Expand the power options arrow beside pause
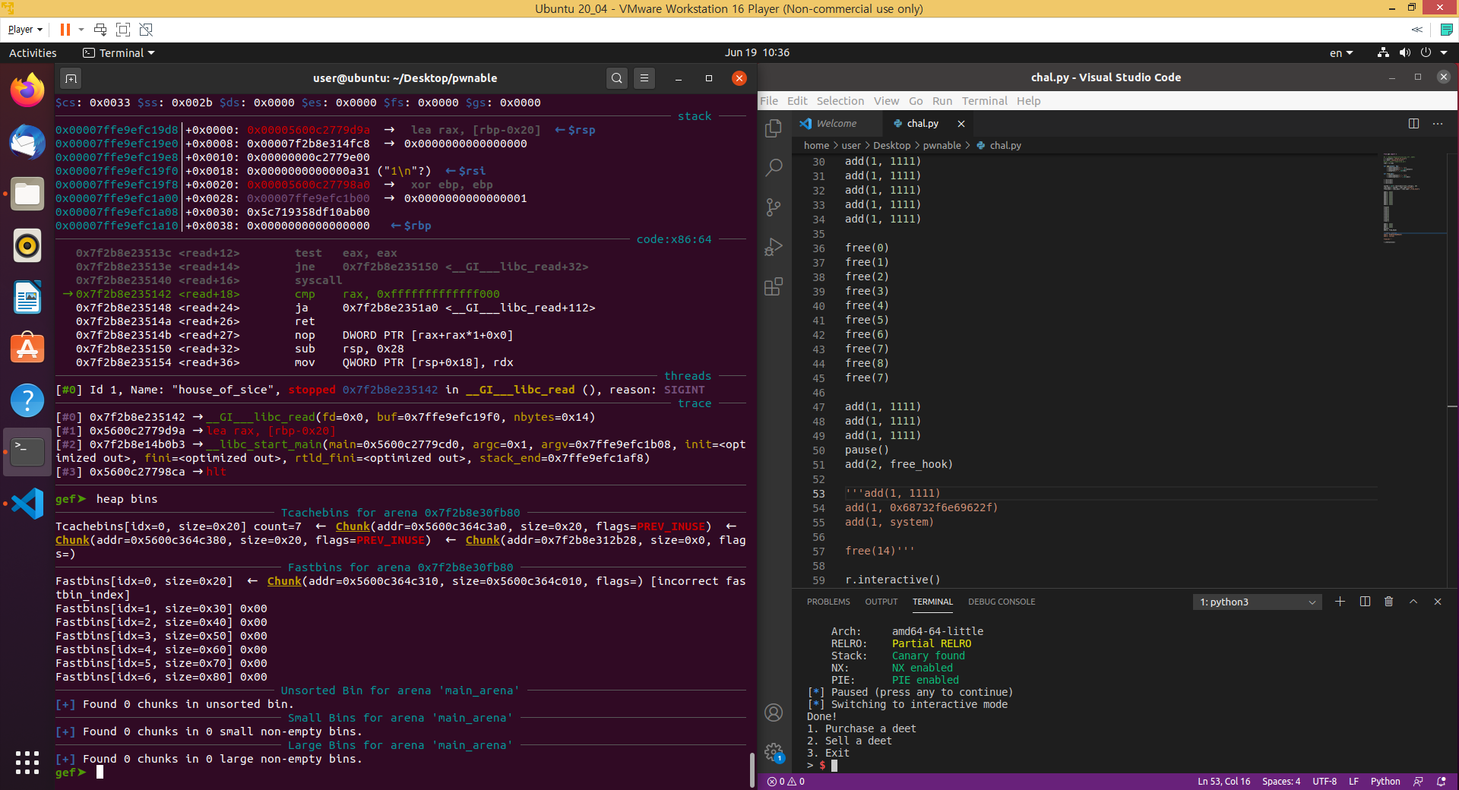Viewport: 1459px width, 790px height. (81, 30)
